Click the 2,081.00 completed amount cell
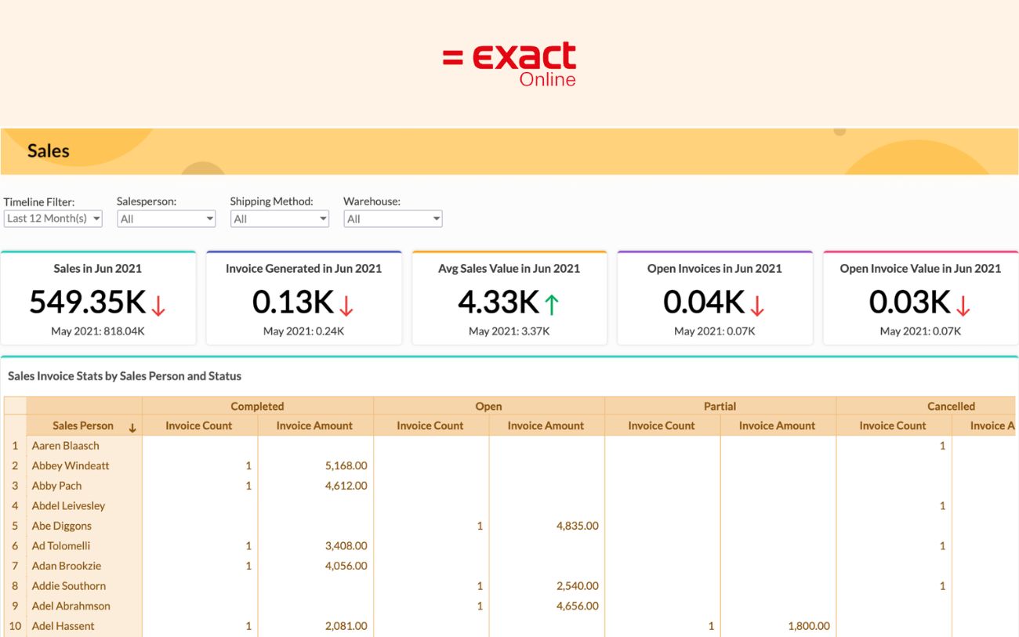This screenshot has width=1019, height=637. pyautogui.click(x=346, y=626)
